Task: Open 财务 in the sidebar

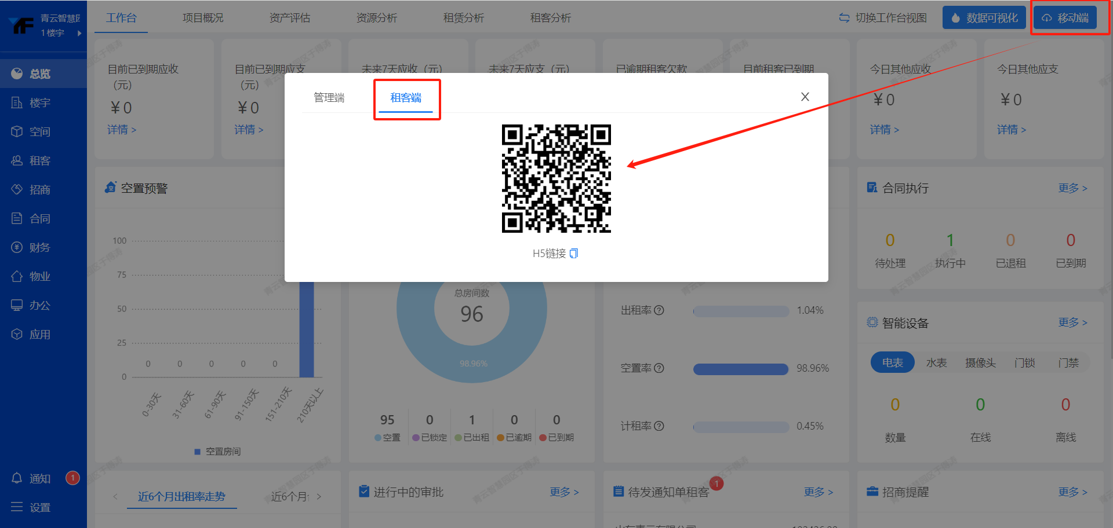Action: [39, 248]
